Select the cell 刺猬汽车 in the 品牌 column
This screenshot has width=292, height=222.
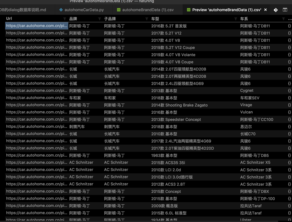[x=77, y=127]
